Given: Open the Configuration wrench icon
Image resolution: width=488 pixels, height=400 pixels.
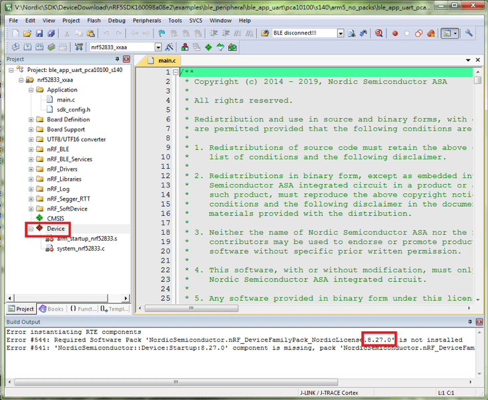Looking at the screenshot, I should pyautogui.click(x=469, y=33).
